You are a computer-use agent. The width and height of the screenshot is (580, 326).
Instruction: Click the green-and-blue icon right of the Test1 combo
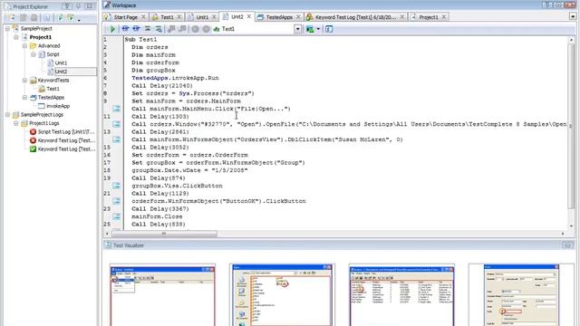pos(310,29)
